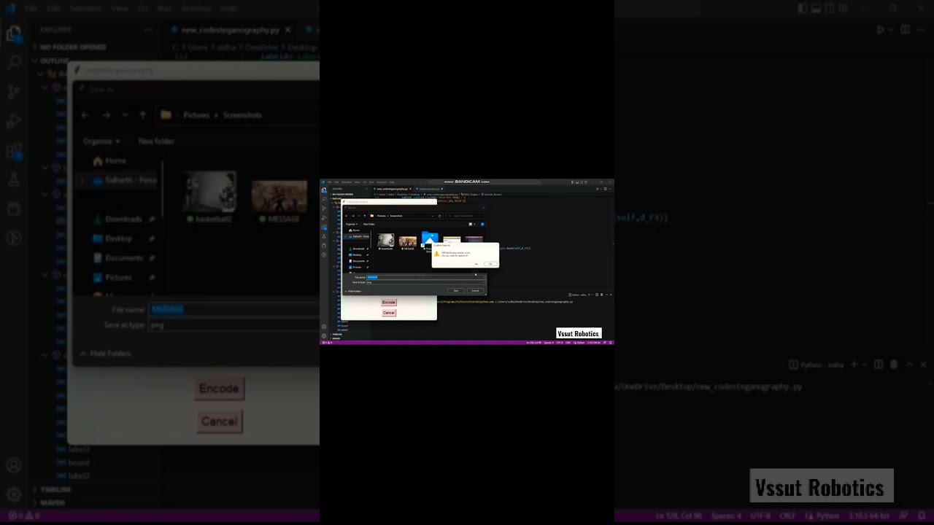Click the Ln 128, Col 98 status entry
Image resolution: width=934 pixels, height=525 pixels.
coord(533,343)
